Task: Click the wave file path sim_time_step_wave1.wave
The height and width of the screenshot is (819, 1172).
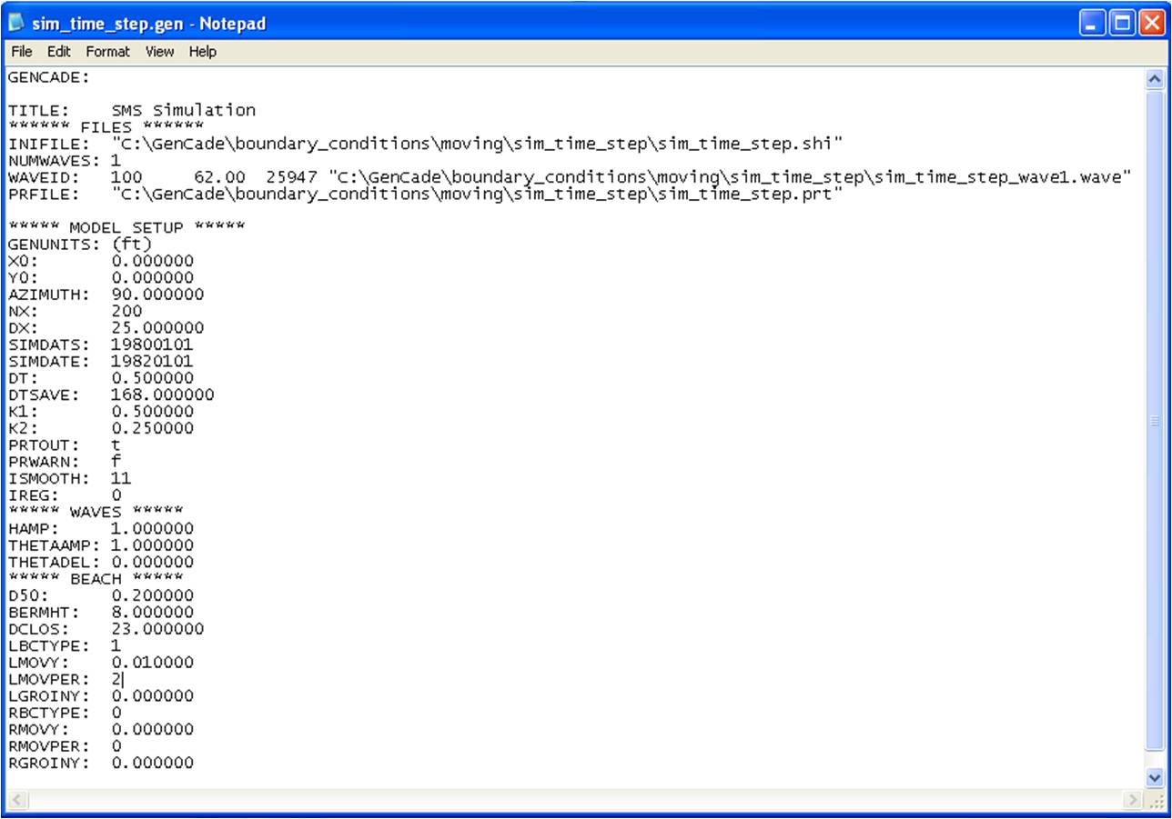Action: coord(731,177)
